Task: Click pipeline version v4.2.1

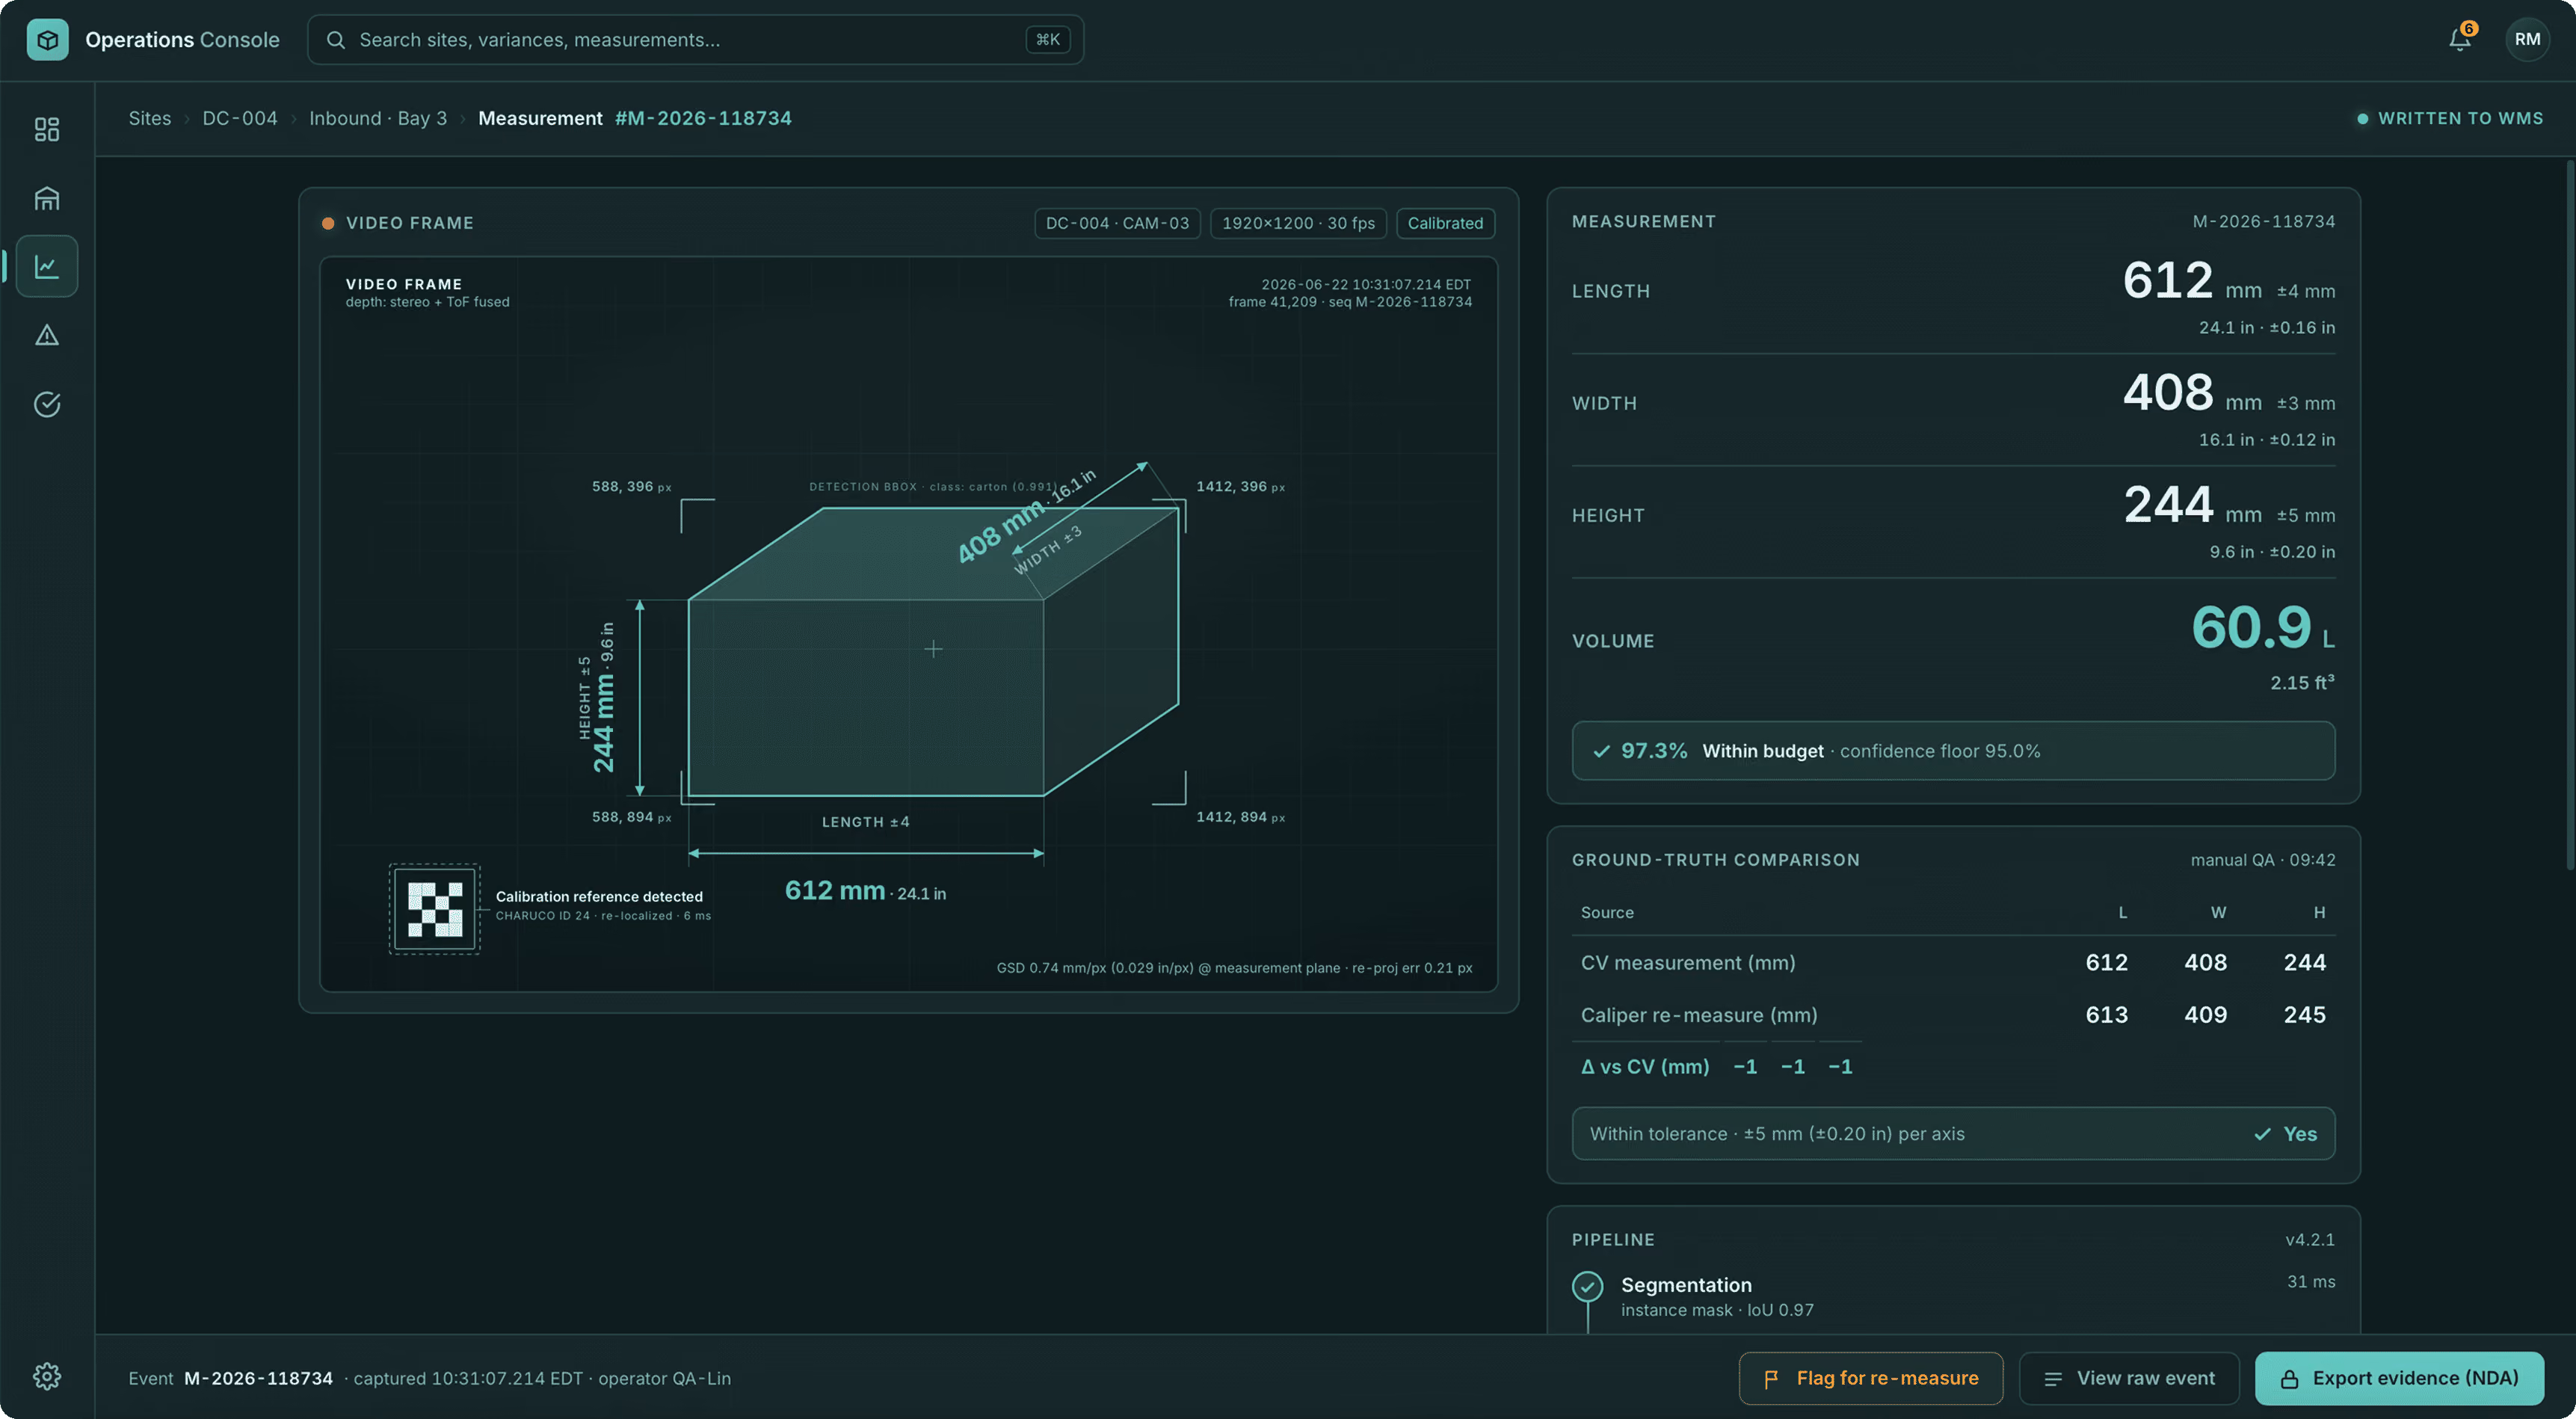Action: [2310, 1239]
